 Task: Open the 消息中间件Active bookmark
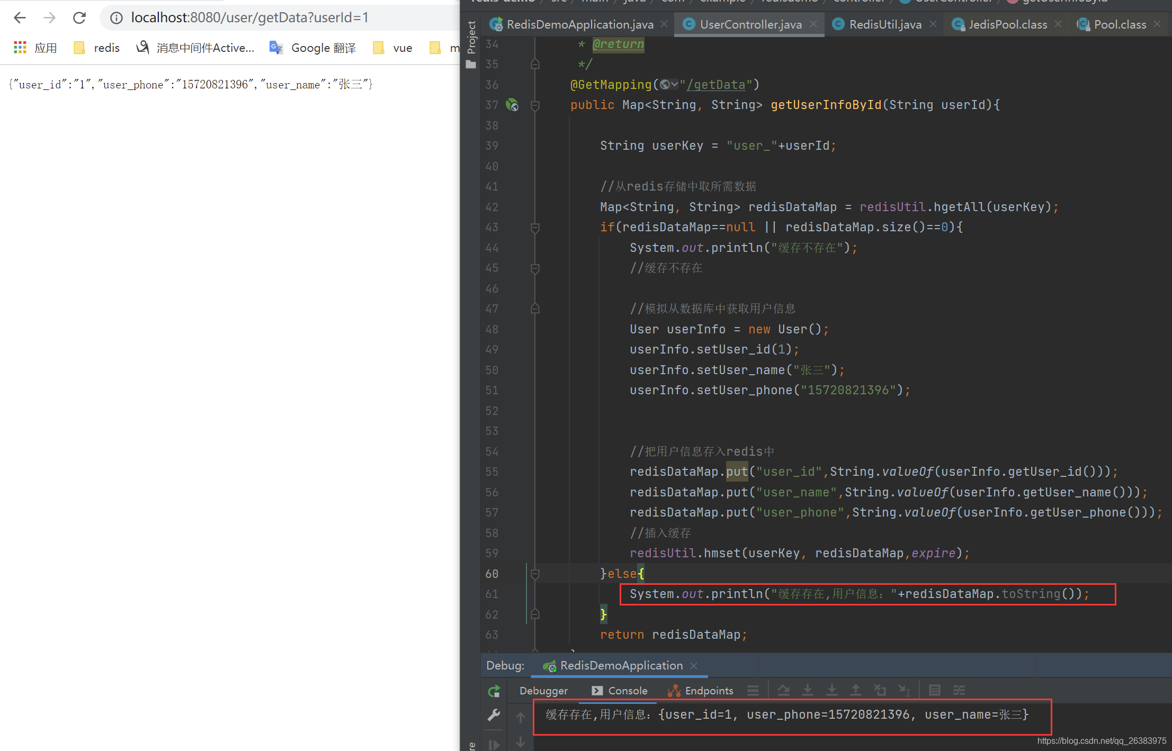click(195, 48)
